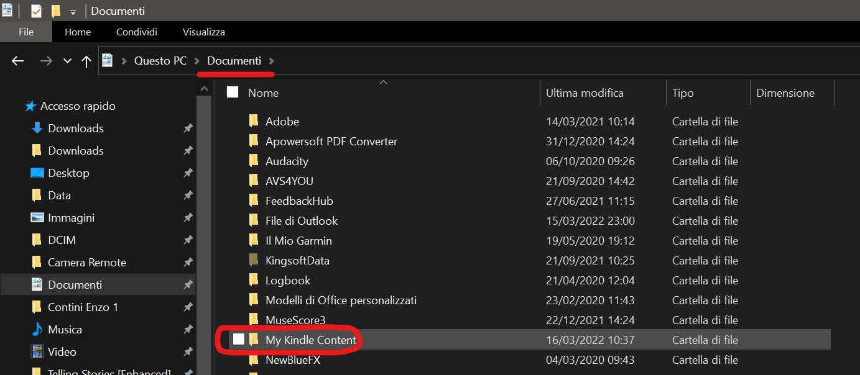Open Video from the sidebar
This screenshot has width=860, height=375.
62,352
